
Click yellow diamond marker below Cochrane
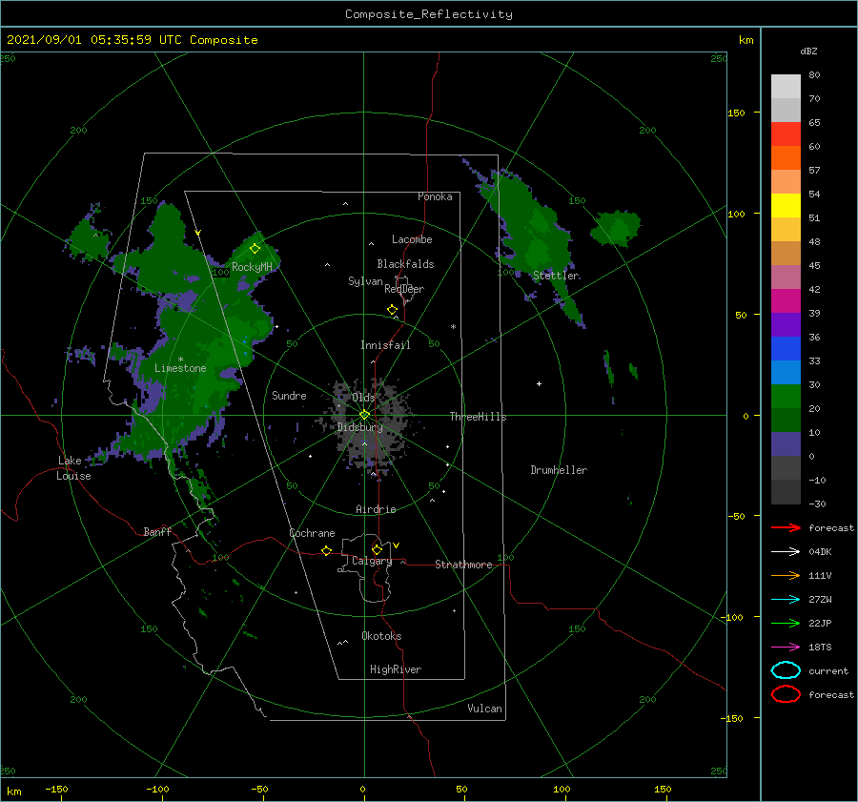tap(326, 551)
